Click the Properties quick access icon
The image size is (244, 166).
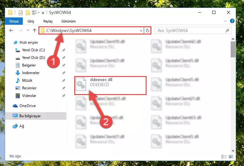tap(21, 12)
